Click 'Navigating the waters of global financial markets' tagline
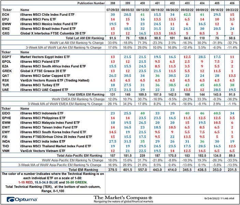The width and height of the screenshot is (240, 205). pos(123,201)
